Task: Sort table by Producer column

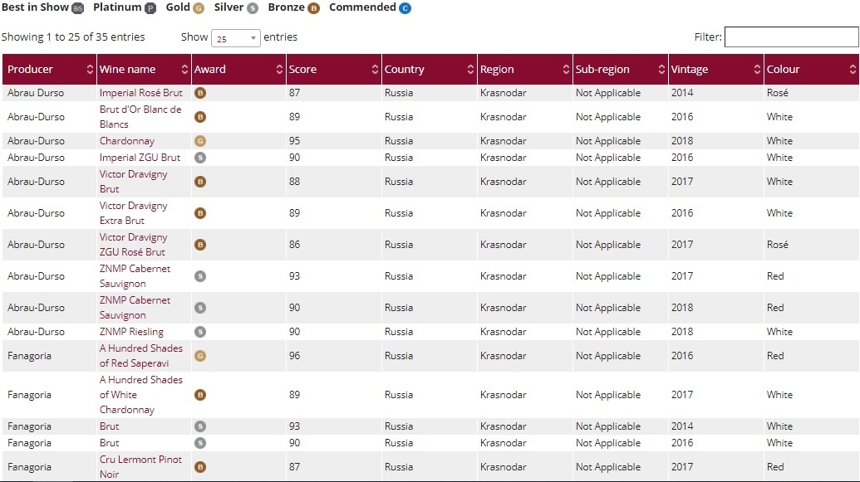Action: pyautogui.click(x=49, y=70)
